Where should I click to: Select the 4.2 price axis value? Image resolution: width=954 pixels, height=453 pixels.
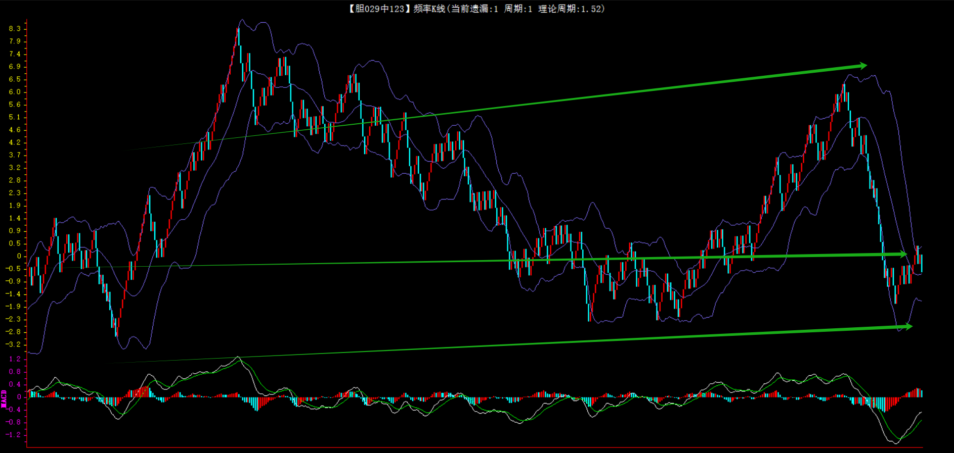pos(15,142)
